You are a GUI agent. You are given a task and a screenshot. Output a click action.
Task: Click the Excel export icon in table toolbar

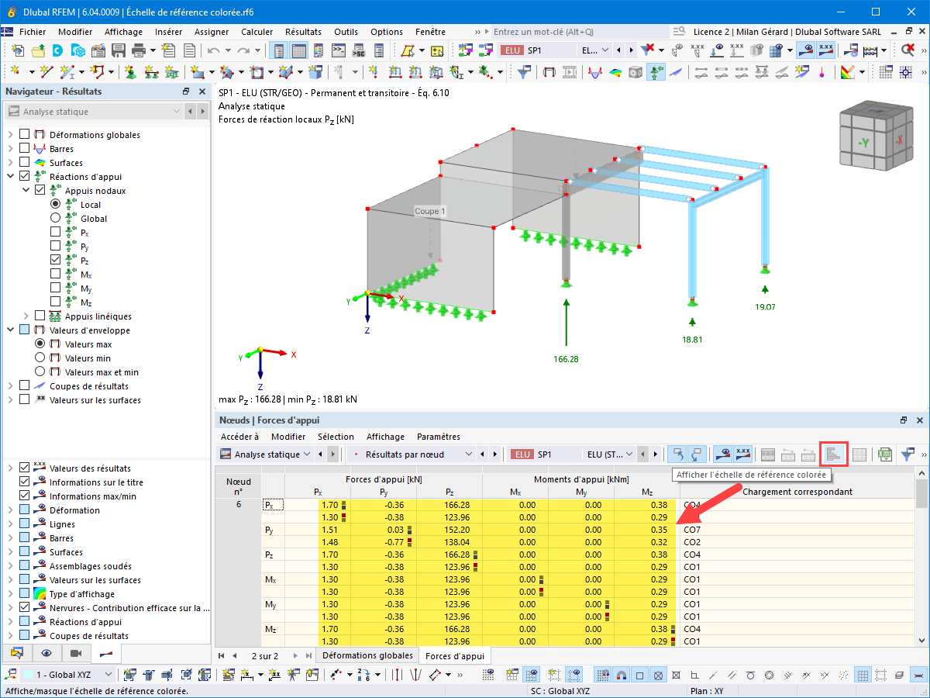click(885, 454)
